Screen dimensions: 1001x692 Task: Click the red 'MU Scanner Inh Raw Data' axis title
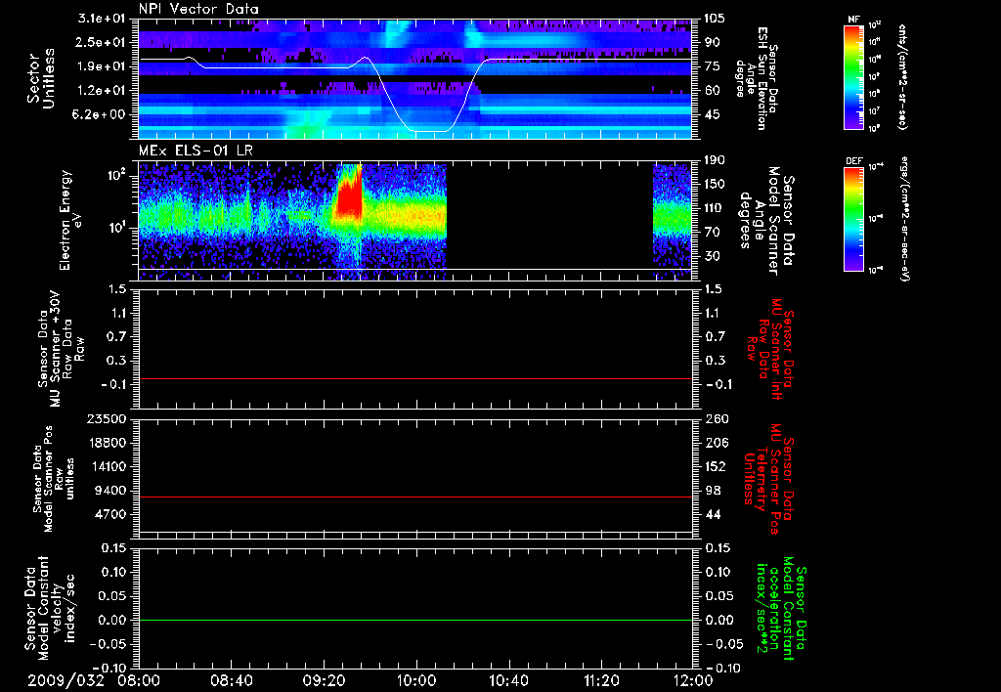click(770, 350)
